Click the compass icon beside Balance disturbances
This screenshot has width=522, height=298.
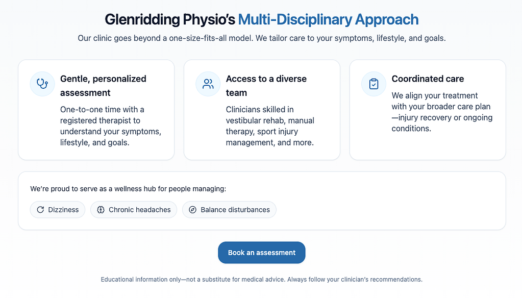pos(192,210)
